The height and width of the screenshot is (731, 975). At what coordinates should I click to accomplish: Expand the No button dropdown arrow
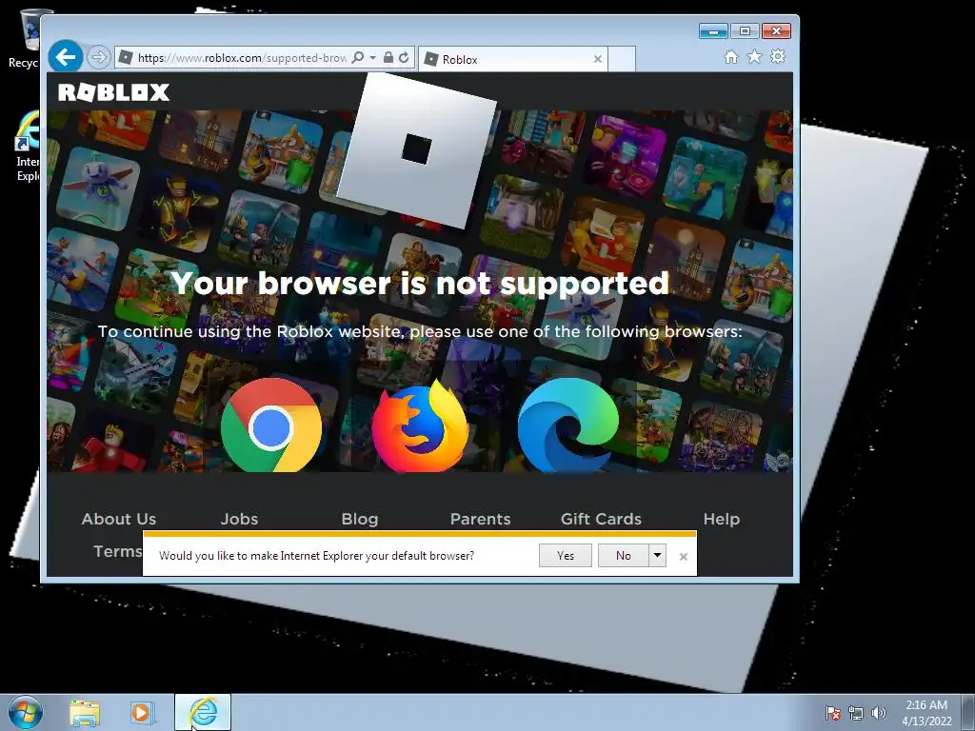point(657,556)
